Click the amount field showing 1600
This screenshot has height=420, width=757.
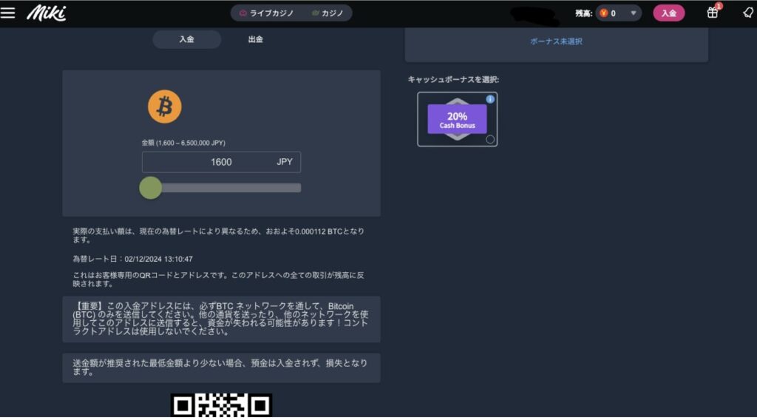[221, 162]
